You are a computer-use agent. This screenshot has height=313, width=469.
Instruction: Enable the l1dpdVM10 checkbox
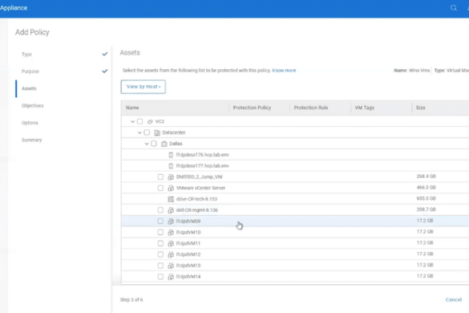point(160,232)
